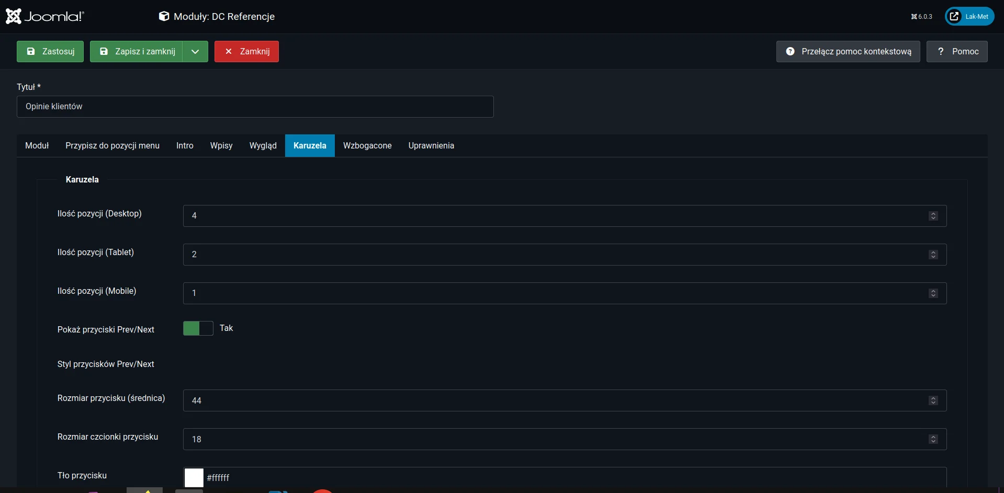Click stepper on Rozmiar czcionki przycisku field
Image resolution: width=1004 pixels, height=493 pixels.
933,439
